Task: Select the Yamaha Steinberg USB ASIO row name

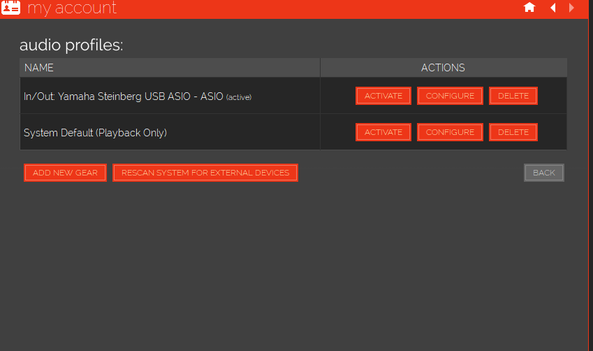Action: tap(123, 96)
